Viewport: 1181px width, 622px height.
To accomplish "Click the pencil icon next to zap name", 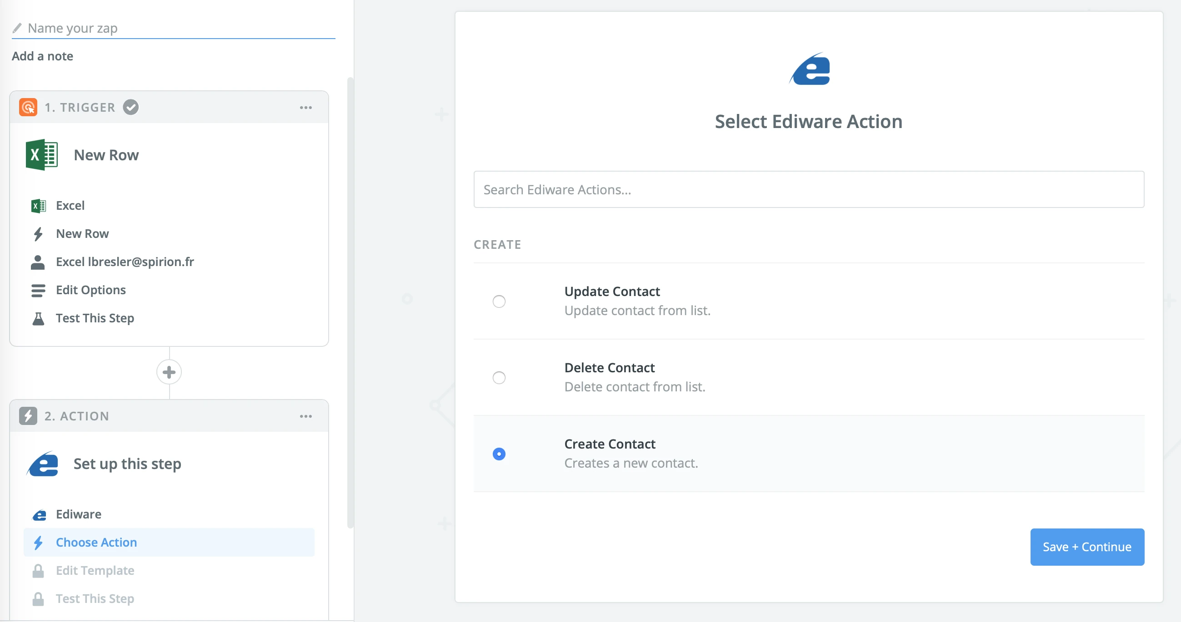I will (x=17, y=29).
